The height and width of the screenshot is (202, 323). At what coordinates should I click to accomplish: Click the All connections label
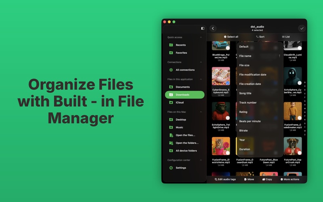coord(185,70)
